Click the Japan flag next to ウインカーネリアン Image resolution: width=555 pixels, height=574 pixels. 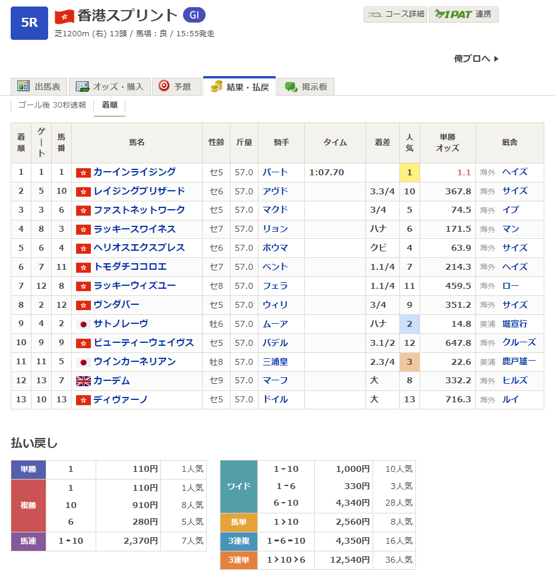coord(83,362)
